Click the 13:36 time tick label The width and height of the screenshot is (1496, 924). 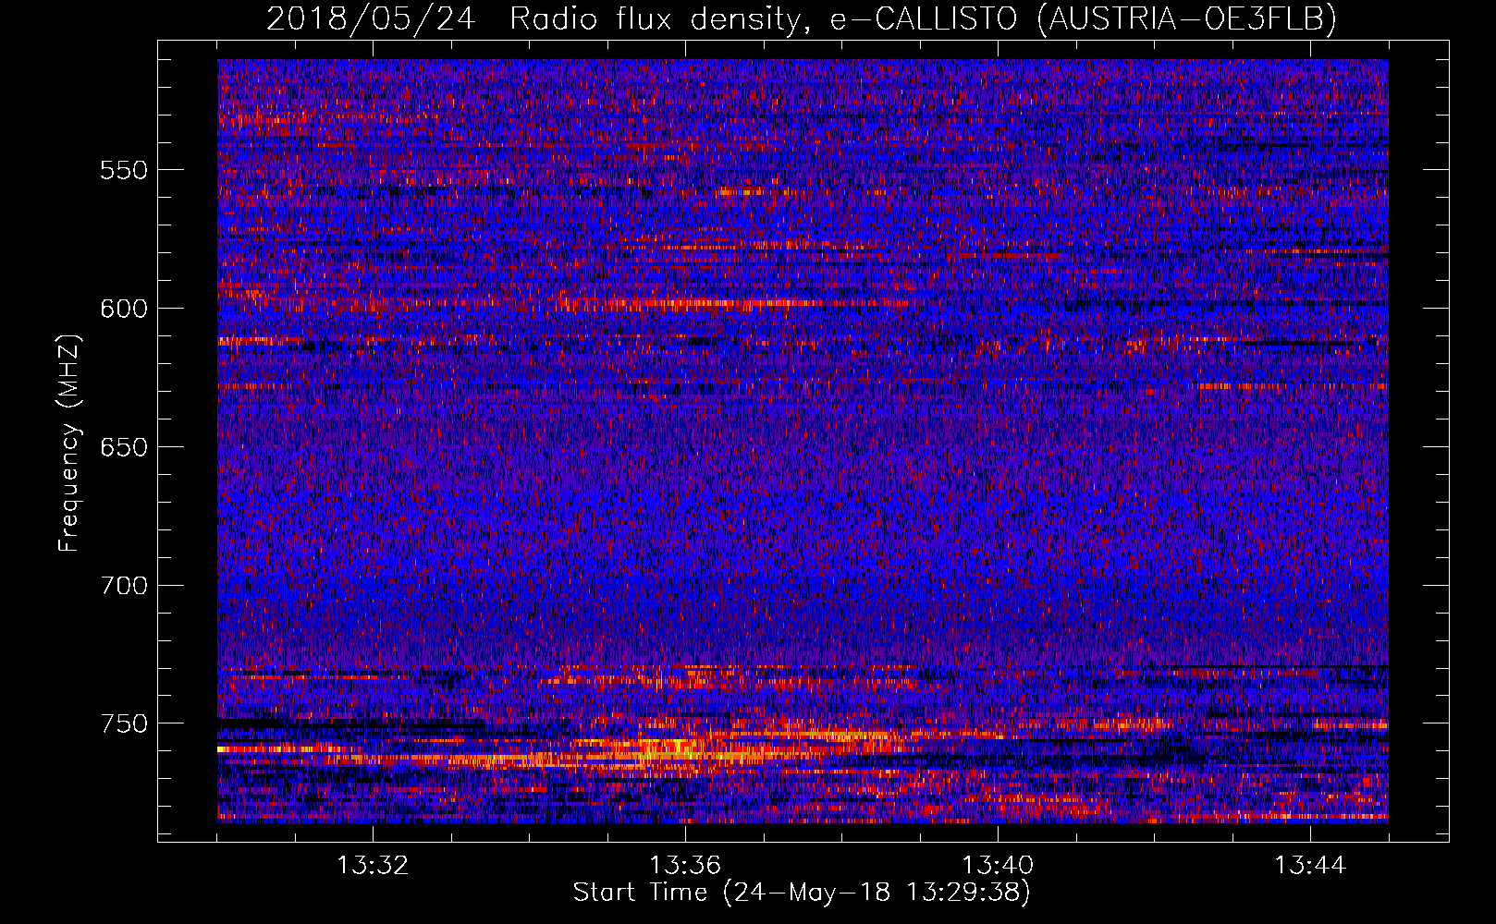(x=685, y=866)
